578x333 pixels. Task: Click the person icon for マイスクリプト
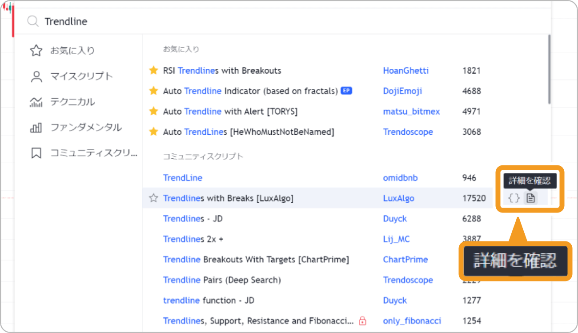[36, 76]
